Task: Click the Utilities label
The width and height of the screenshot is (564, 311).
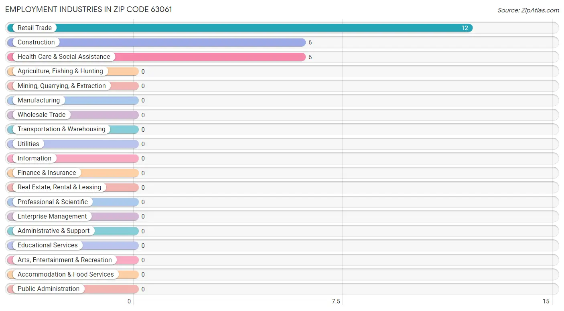Action: click(x=28, y=144)
